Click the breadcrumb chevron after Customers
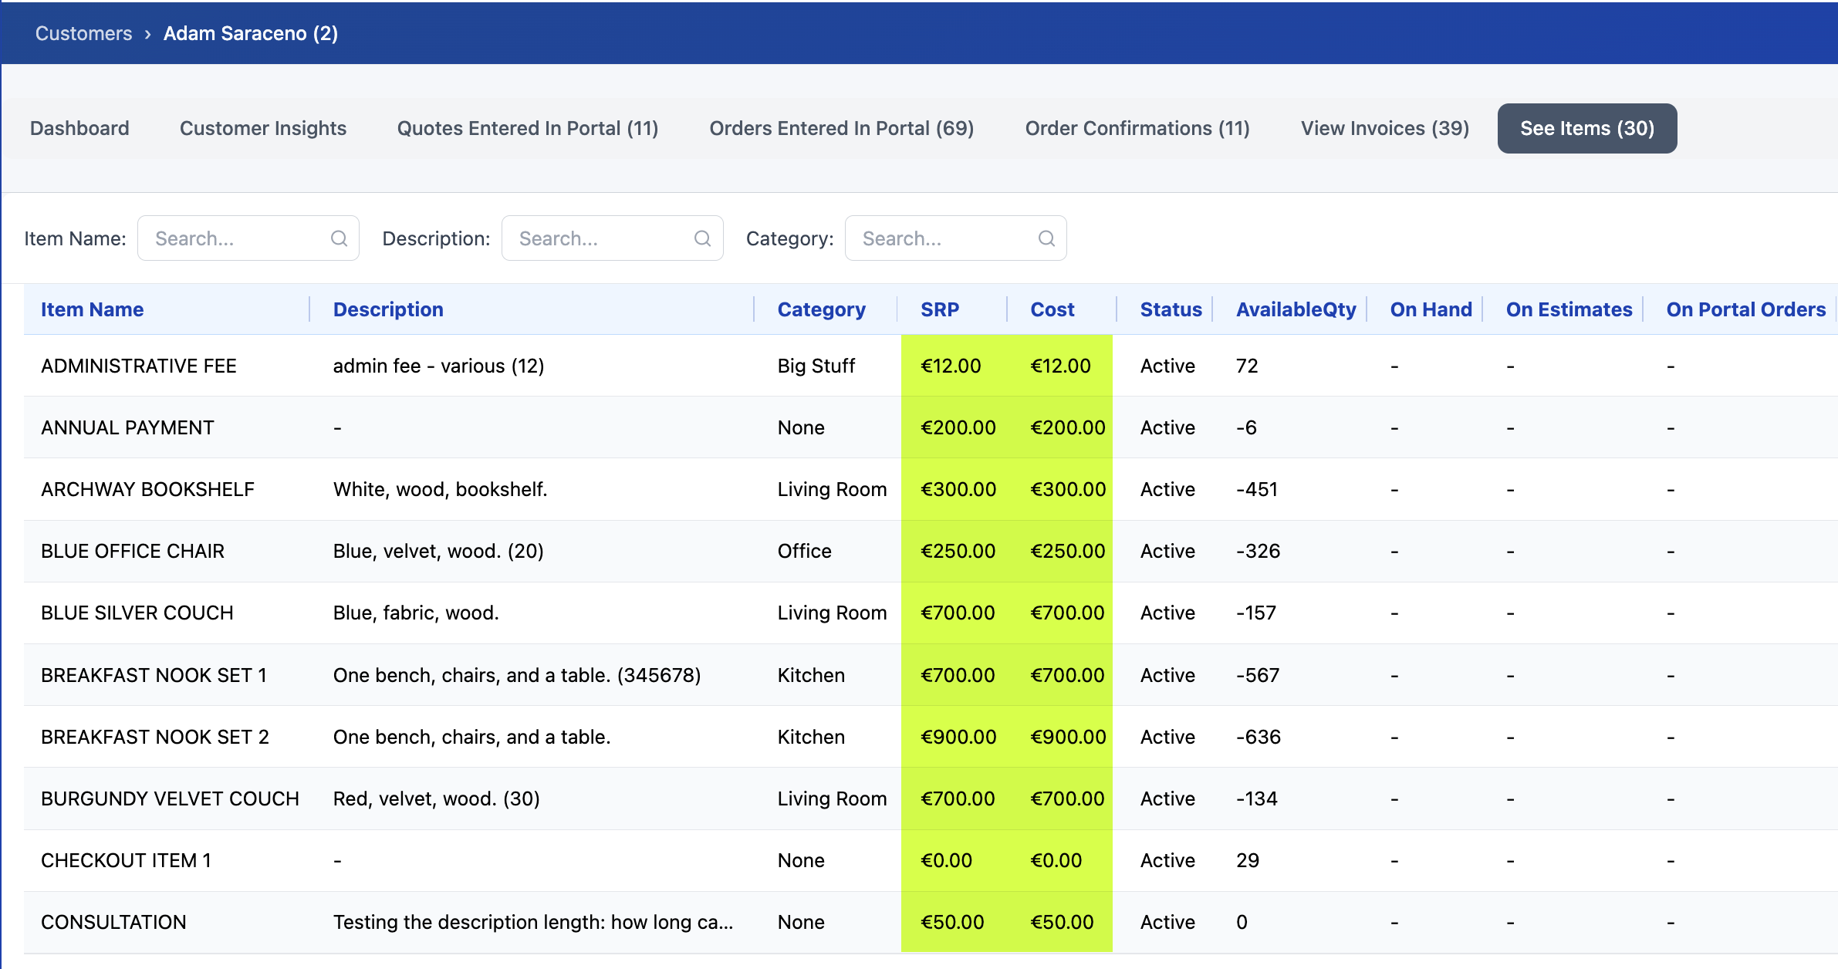Screen dimensions: 1838x969 [x=147, y=34]
